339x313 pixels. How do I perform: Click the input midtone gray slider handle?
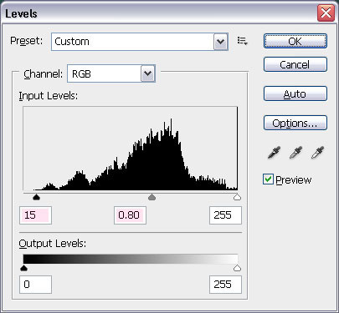(152, 197)
